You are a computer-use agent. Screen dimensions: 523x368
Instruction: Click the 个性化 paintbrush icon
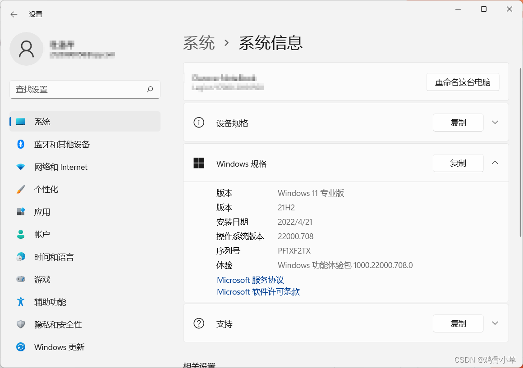[21, 189]
